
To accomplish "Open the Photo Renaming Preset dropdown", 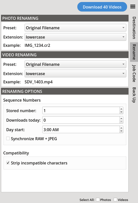I will (75, 28).
